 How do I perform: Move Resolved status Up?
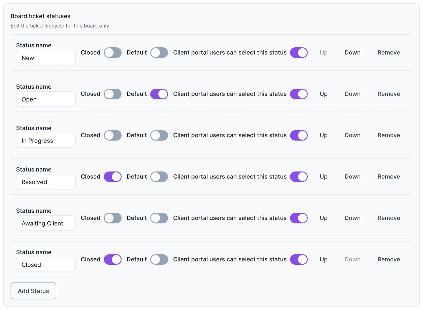[x=324, y=177]
